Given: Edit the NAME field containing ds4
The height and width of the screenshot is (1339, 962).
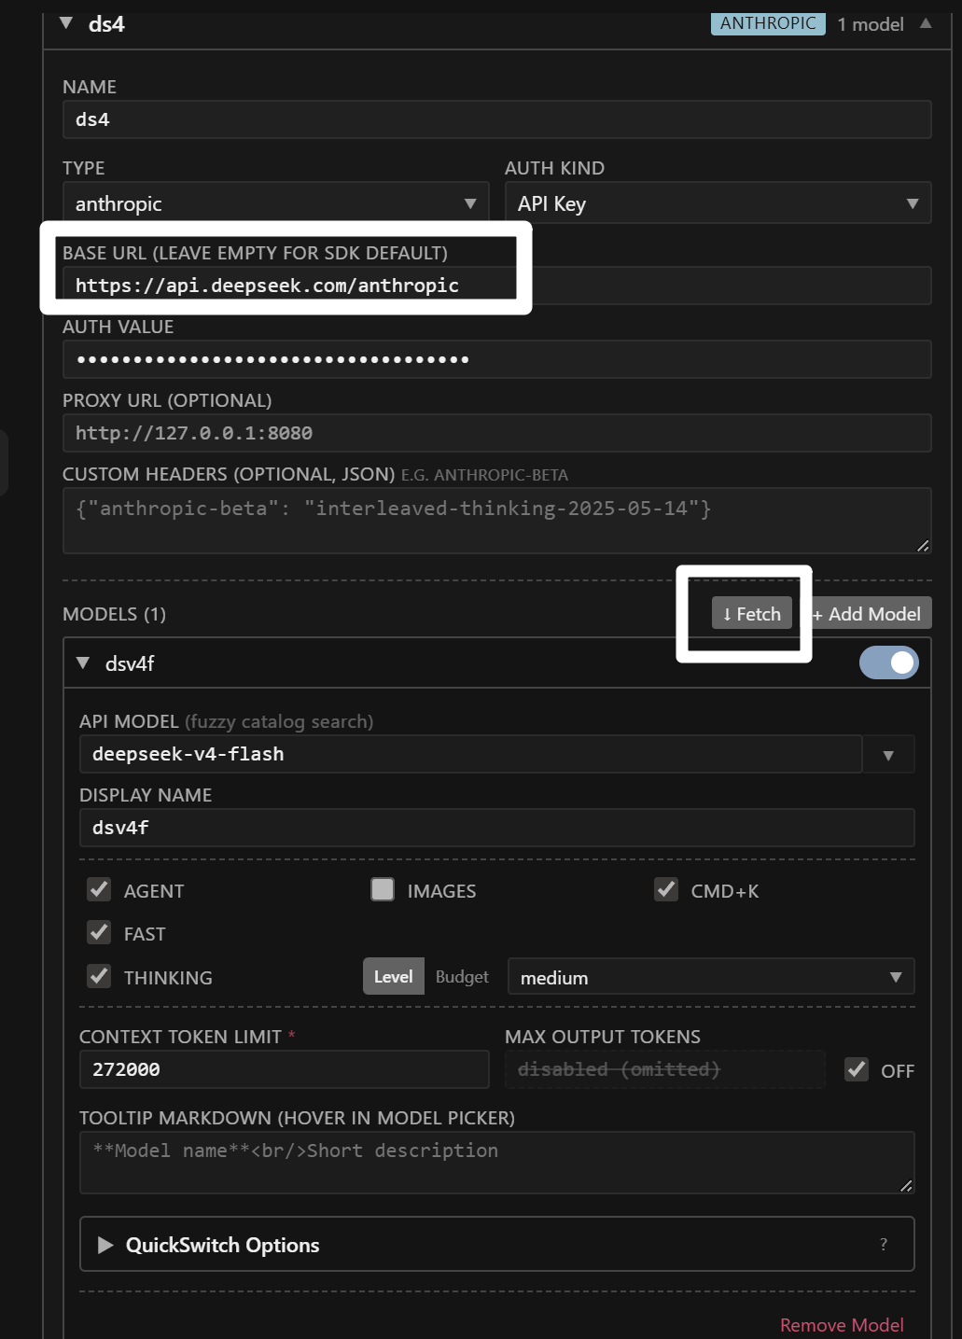Looking at the screenshot, I should [496, 119].
